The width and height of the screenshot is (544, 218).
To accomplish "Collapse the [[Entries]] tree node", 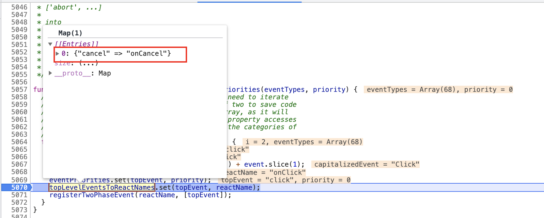I will pos(50,44).
